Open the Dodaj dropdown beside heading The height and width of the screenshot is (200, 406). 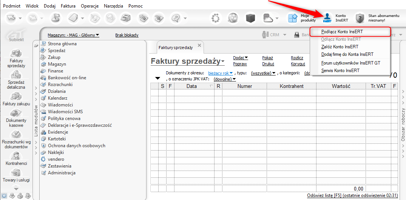[x=241, y=58]
